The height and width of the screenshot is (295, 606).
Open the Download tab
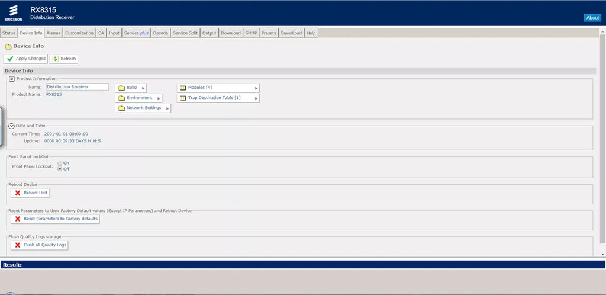click(x=231, y=33)
